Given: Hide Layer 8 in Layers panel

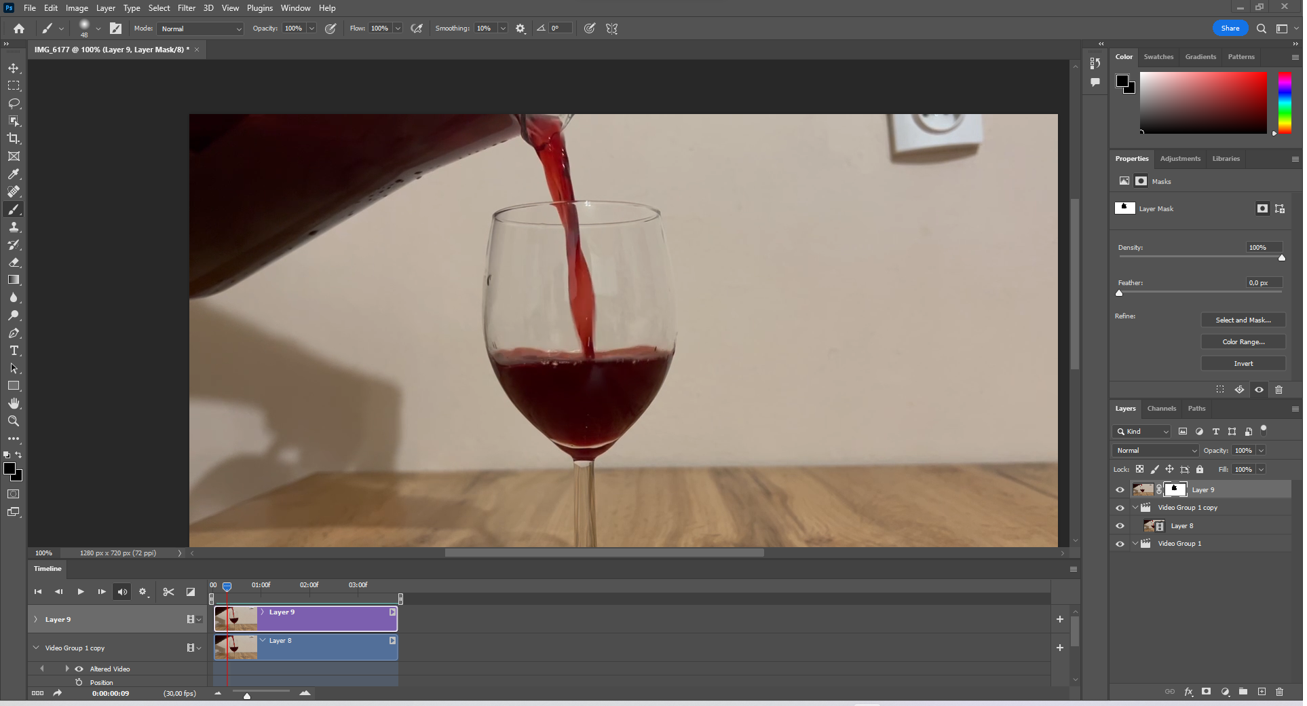Looking at the screenshot, I should click(x=1120, y=526).
